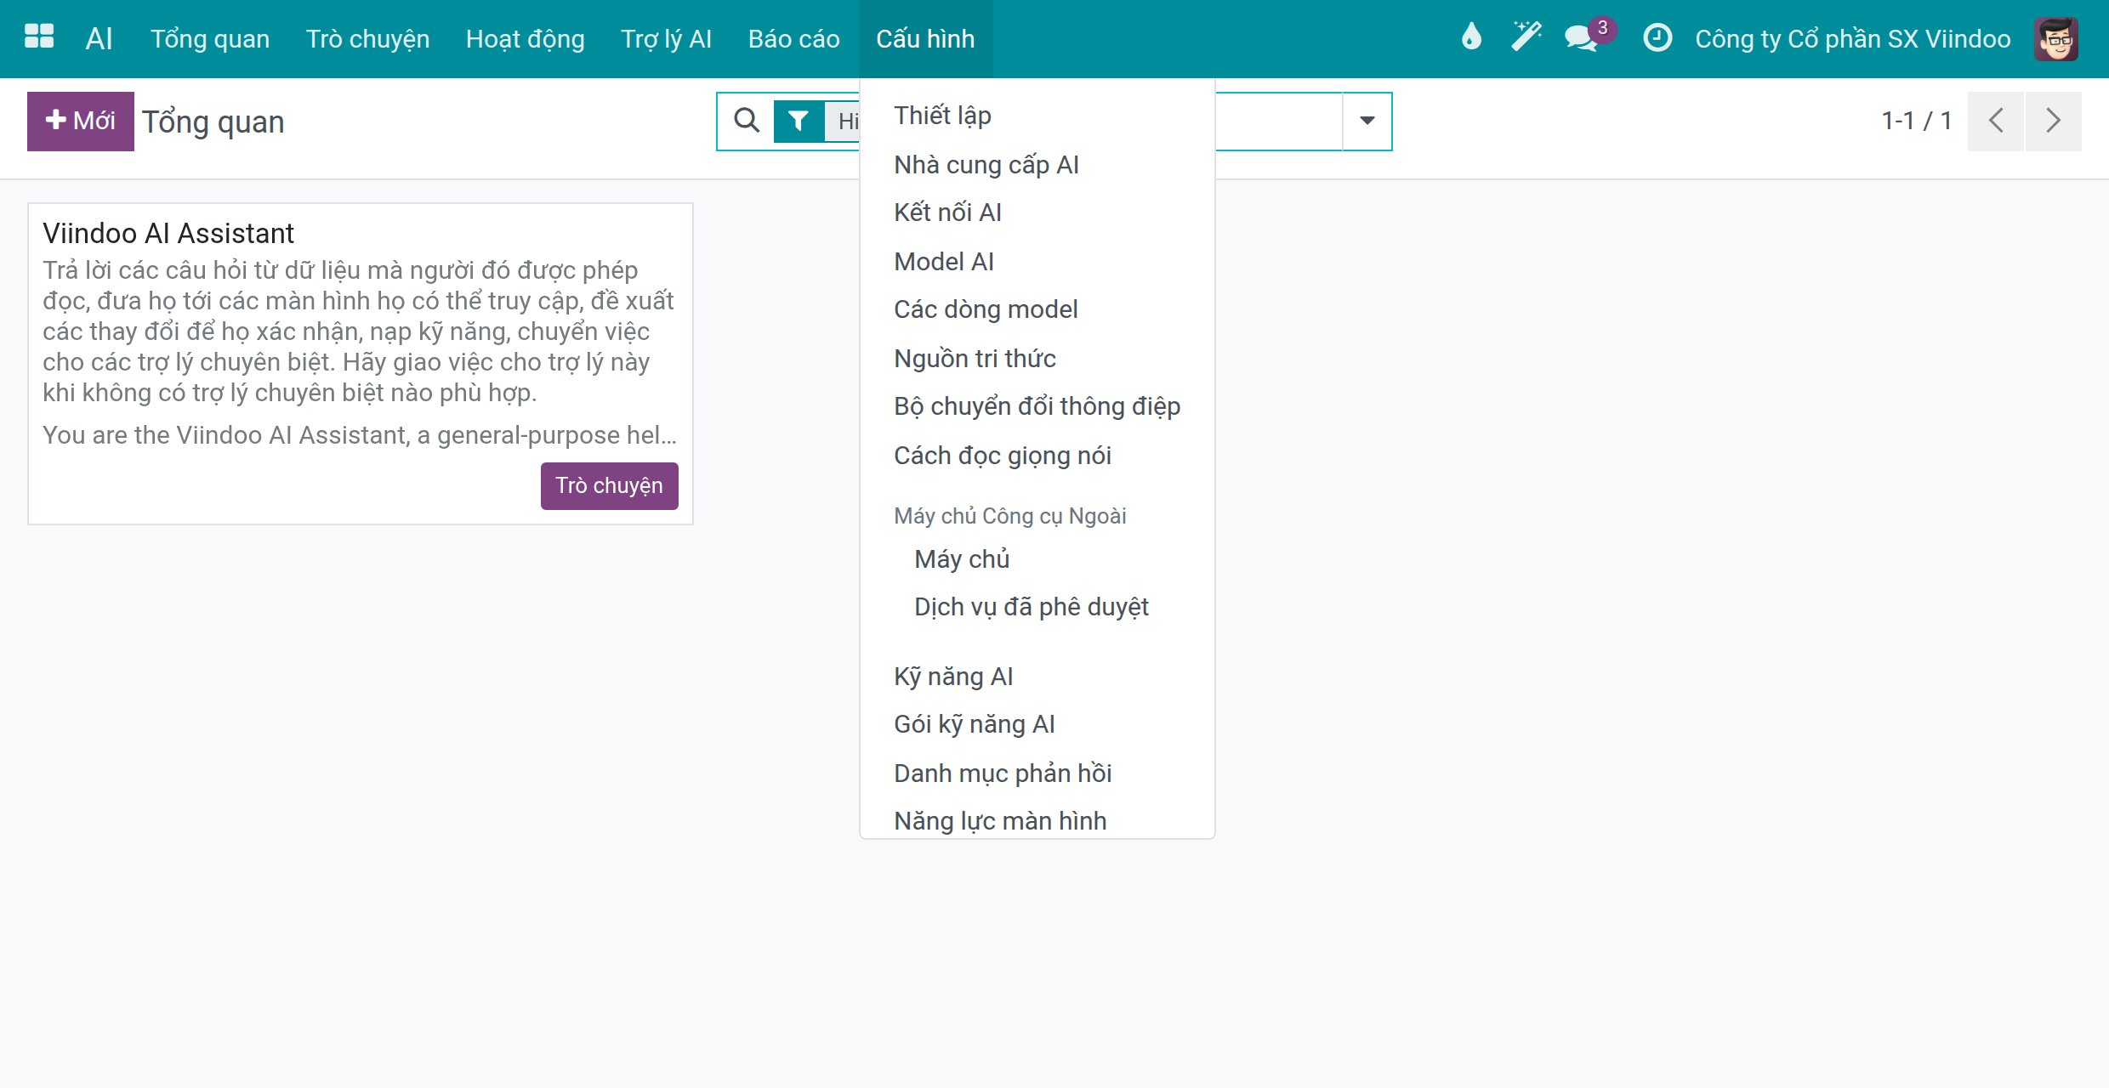Open the Trợ lý AI menu
Viewport: 2109px width, 1088px height.
coord(666,38)
